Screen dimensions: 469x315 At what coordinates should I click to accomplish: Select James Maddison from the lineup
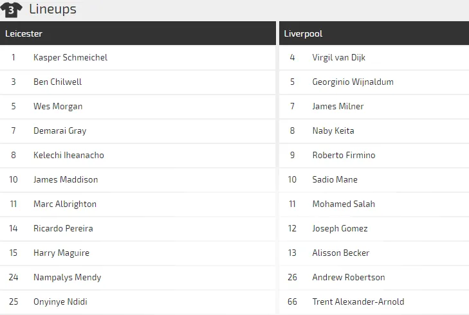tap(66, 179)
